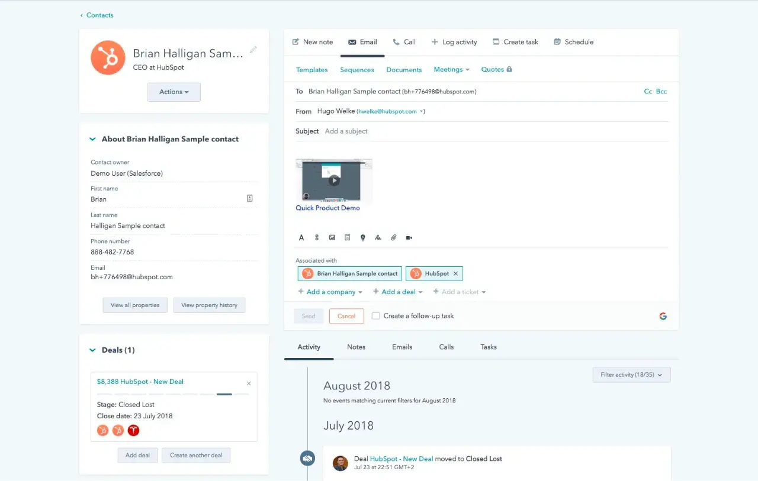Open the Actions dropdown
The width and height of the screenshot is (758, 481).
pyautogui.click(x=174, y=92)
